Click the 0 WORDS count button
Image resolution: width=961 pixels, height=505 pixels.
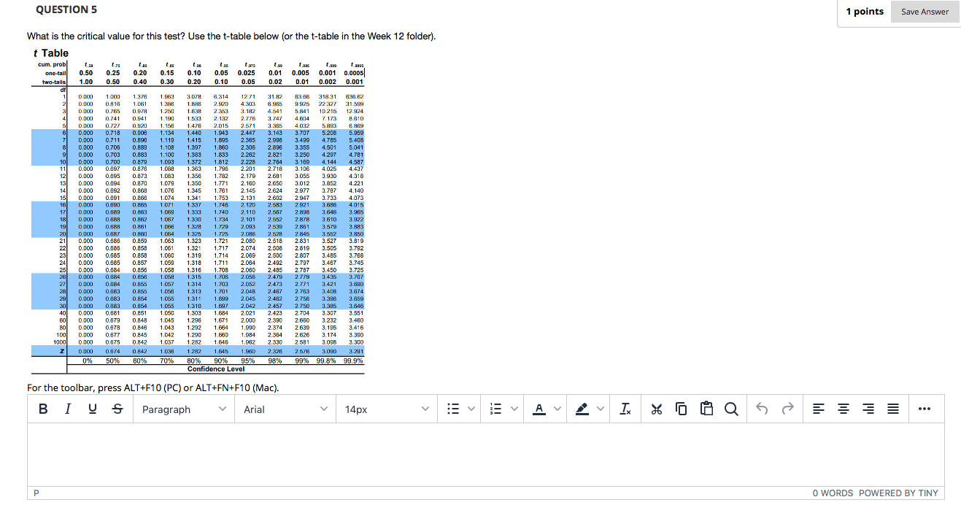833,493
